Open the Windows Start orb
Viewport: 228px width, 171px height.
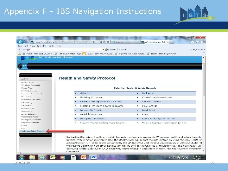click(x=22, y=157)
